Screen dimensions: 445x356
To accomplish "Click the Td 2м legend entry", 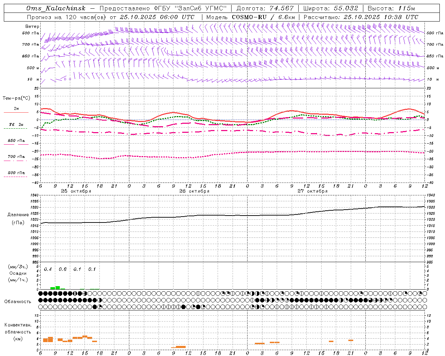I will pyautogui.click(x=16, y=124).
